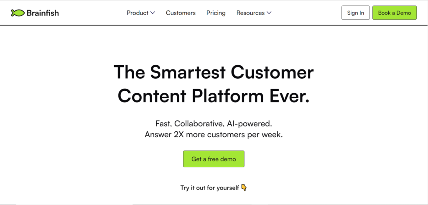The height and width of the screenshot is (205, 428).
Task: Click the 'Fast, Collaborative' tagline text
Action: pyautogui.click(x=190, y=124)
